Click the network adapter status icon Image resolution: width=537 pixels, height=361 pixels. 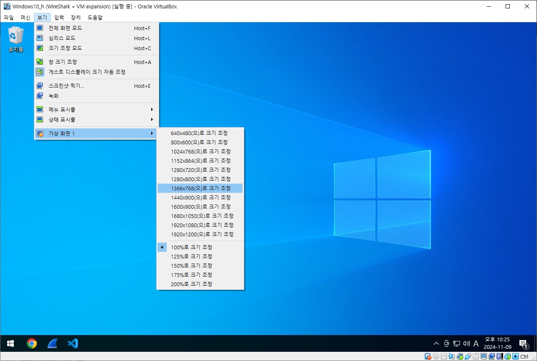460,356
